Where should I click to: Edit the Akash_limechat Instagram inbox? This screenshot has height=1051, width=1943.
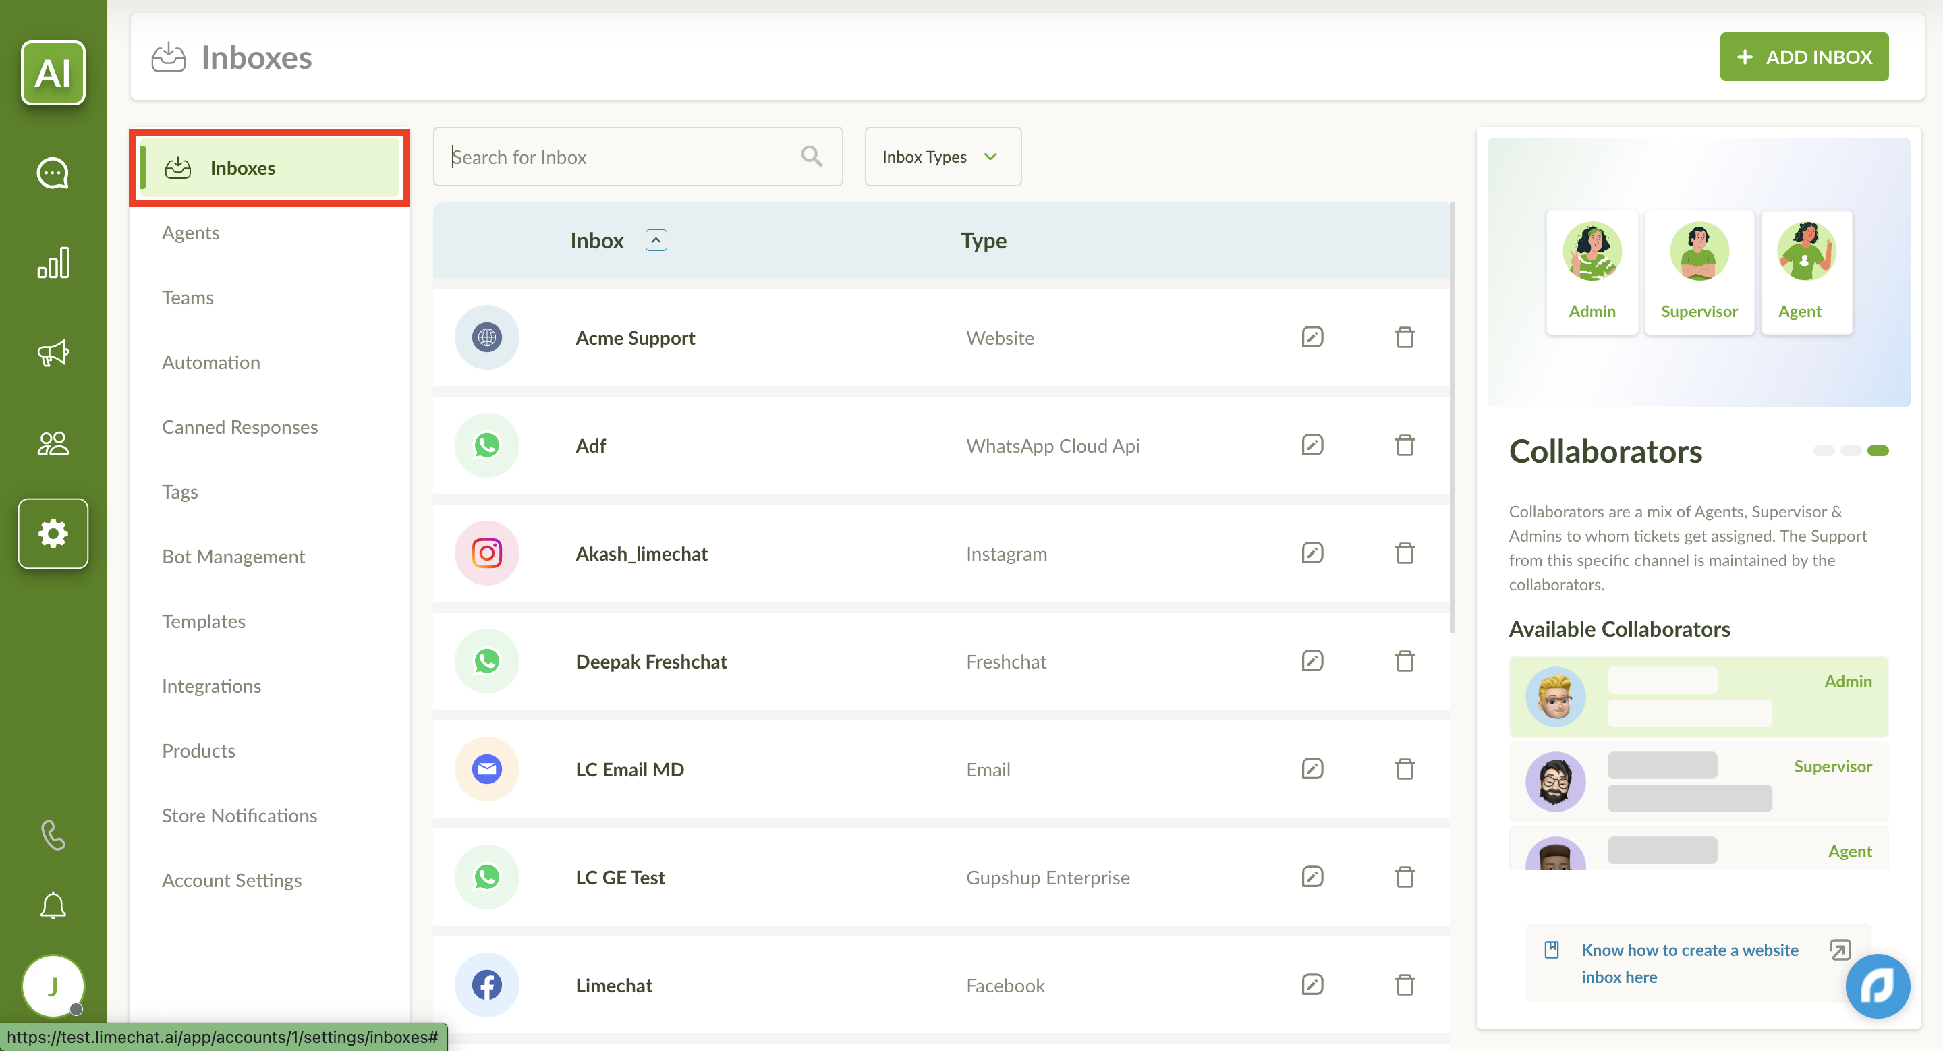point(1312,553)
